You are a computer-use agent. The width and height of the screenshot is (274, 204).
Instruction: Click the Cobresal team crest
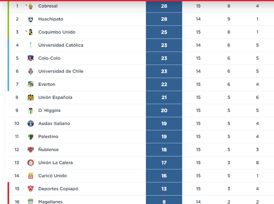pyautogui.click(x=31, y=6)
